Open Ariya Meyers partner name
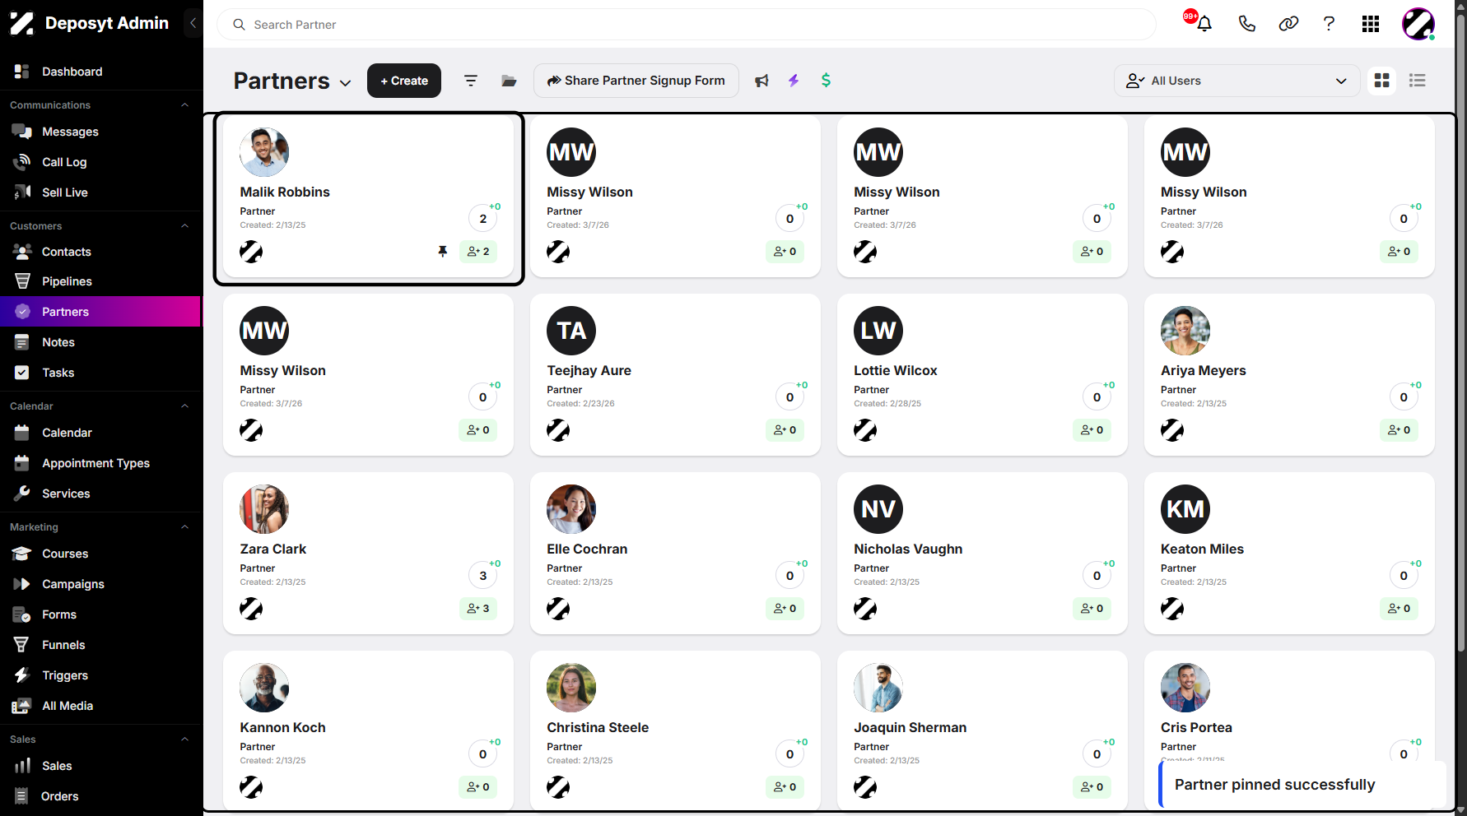The image size is (1467, 816). tap(1203, 370)
